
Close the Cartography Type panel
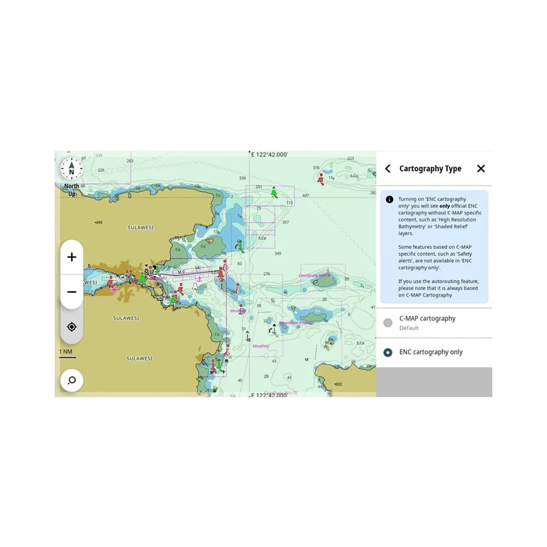tap(481, 168)
